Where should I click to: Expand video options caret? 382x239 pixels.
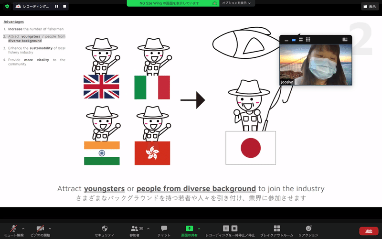(50, 228)
